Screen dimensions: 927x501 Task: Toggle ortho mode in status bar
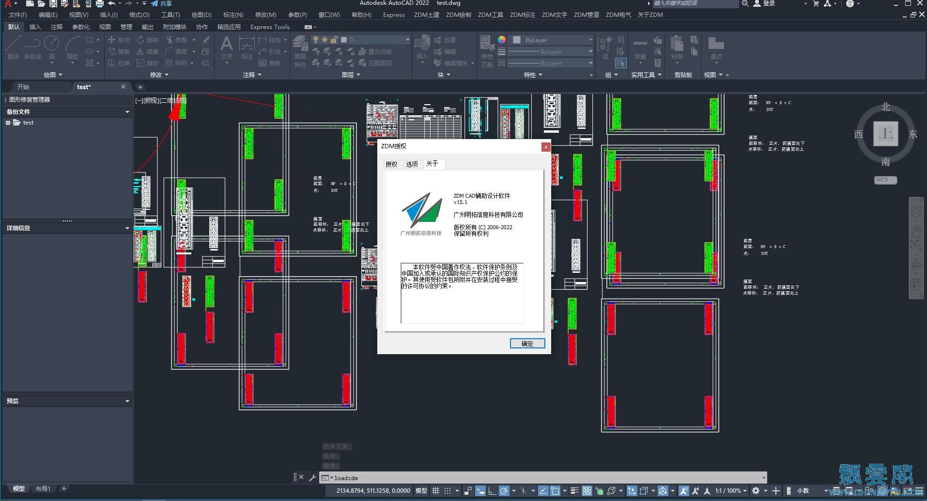coord(492,491)
